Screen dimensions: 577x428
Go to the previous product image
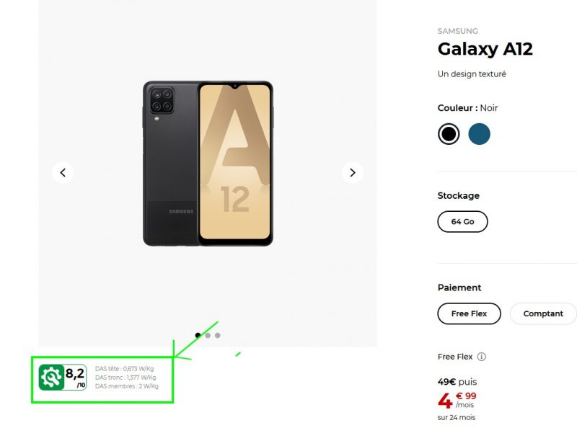pyautogui.click(x=63, y=172)
